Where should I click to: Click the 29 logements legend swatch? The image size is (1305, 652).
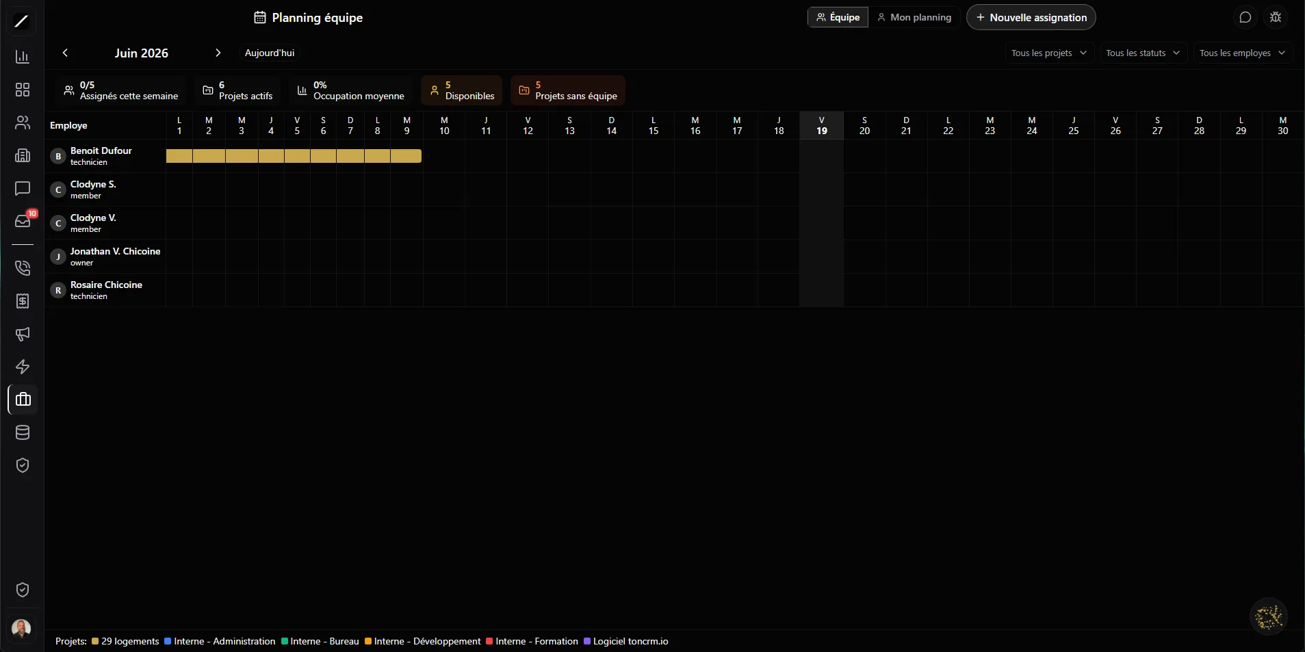pyautogui.click(x=95, y=641)
